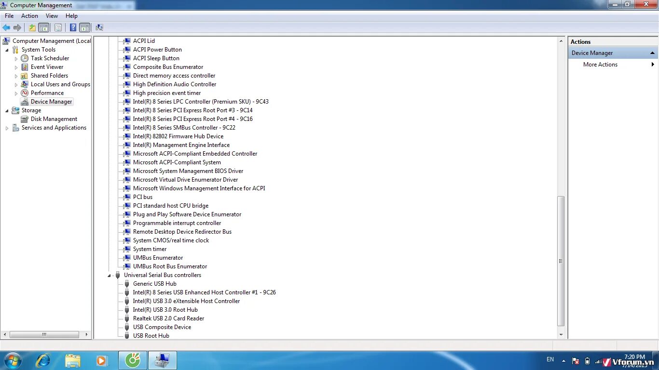Click the device list scroll down arrow

click(x=561, y=335)
